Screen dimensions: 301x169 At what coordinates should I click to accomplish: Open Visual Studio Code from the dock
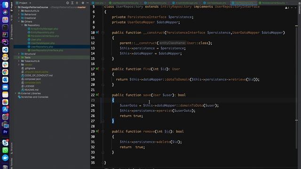tap(5, 50)
